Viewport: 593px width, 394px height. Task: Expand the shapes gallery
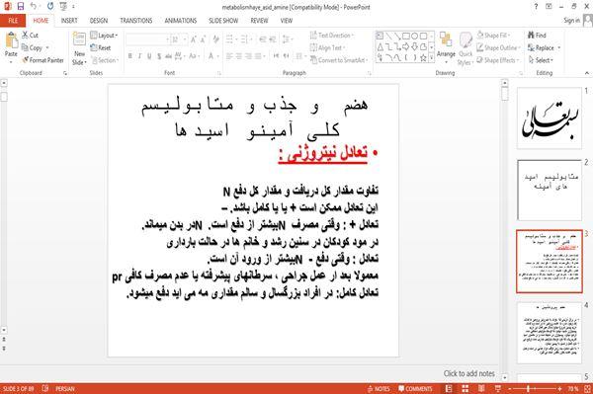pos(431,58)
